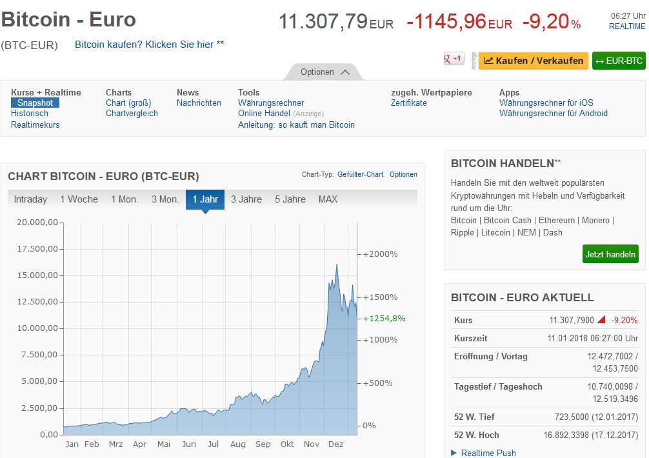This screenshot has height=458, width=649.
Task: Open Währungsrechner für iOS link
Action: 546,103
